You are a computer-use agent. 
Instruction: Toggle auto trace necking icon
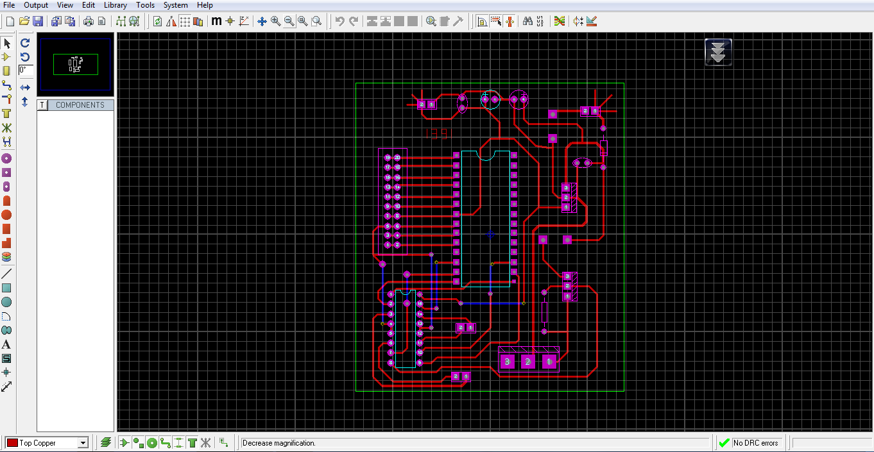[x=510, y=21]
